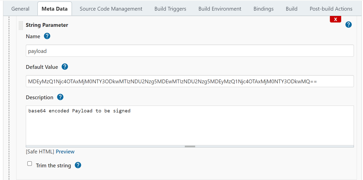Click the help icon next to Name

(x=47, y=36)
